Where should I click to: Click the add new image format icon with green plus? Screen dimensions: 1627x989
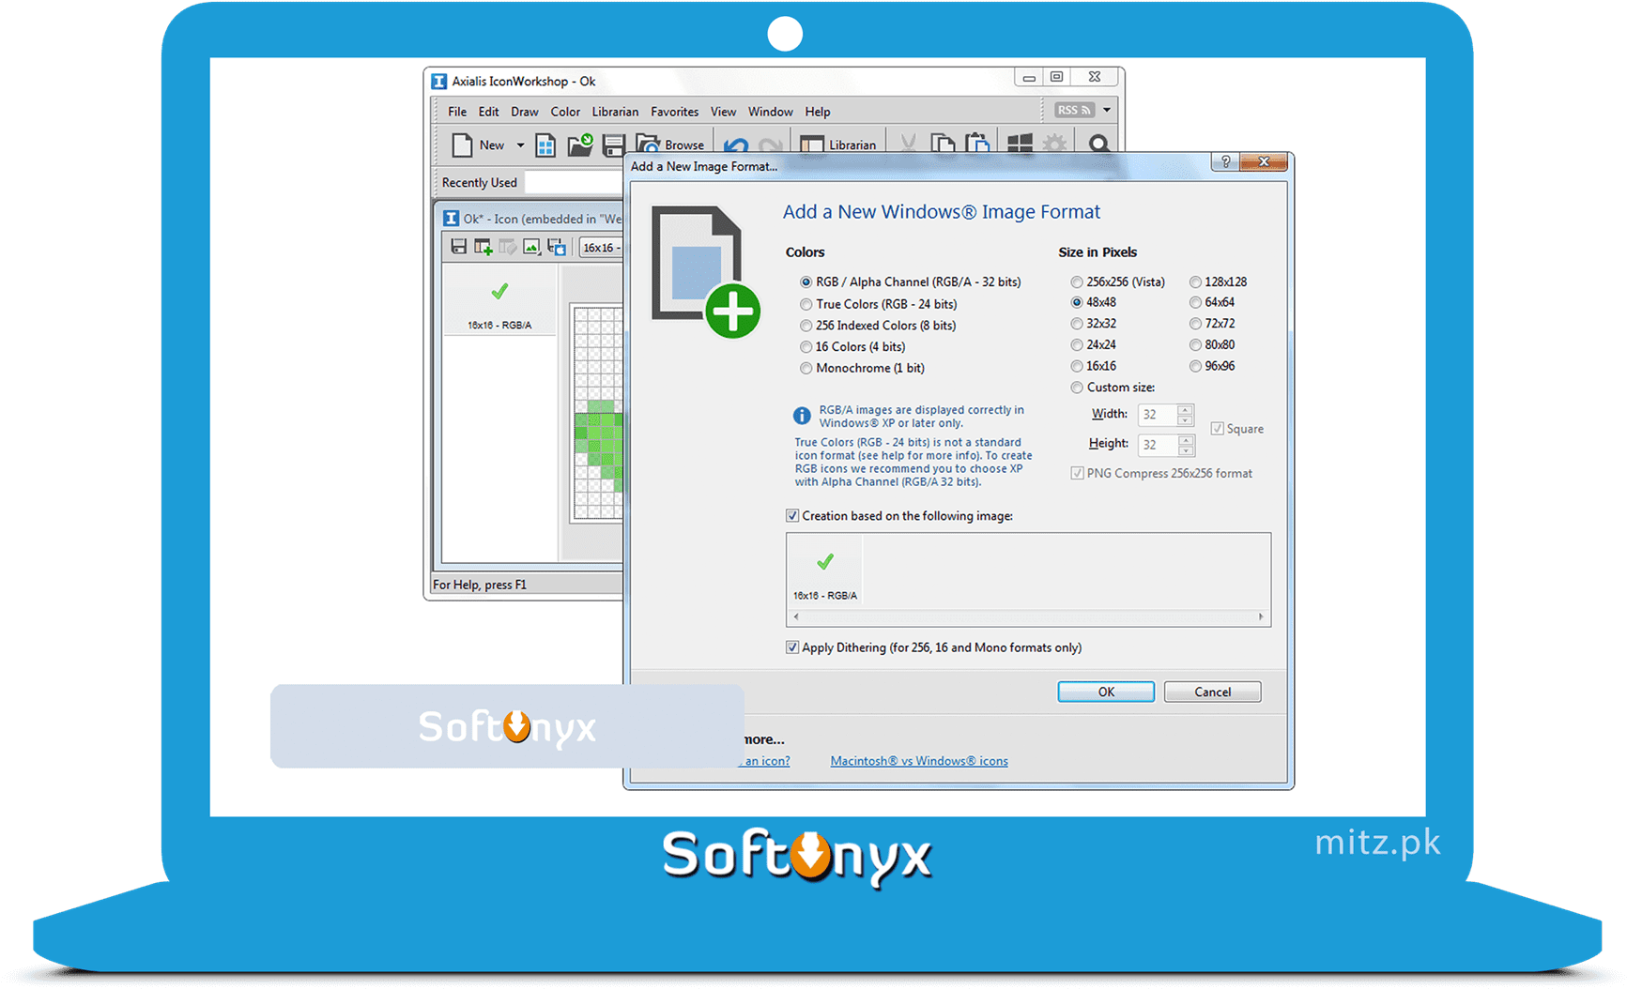coord(483,247)
